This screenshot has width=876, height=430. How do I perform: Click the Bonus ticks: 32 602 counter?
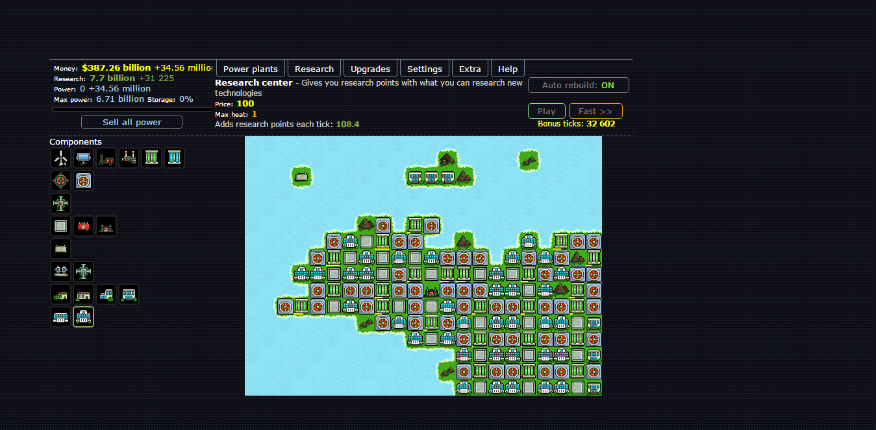(x=577, y=123)
